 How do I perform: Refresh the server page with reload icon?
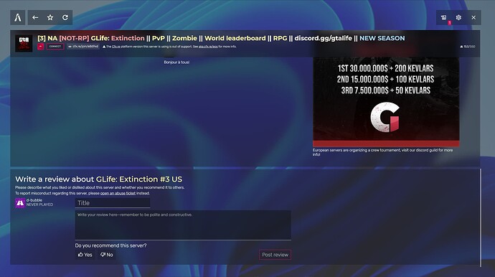point(65,18)
